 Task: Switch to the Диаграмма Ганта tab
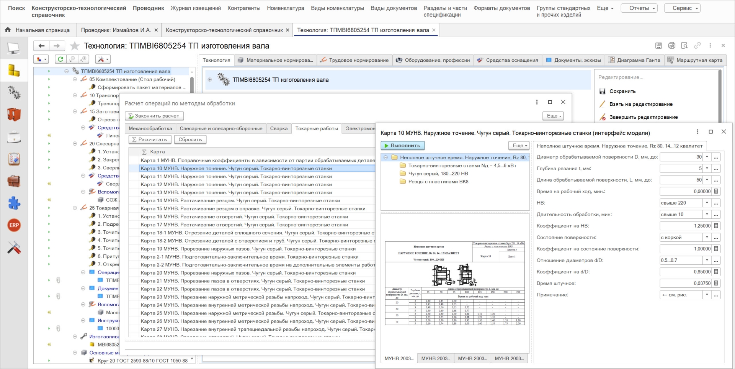pos(634,60)
